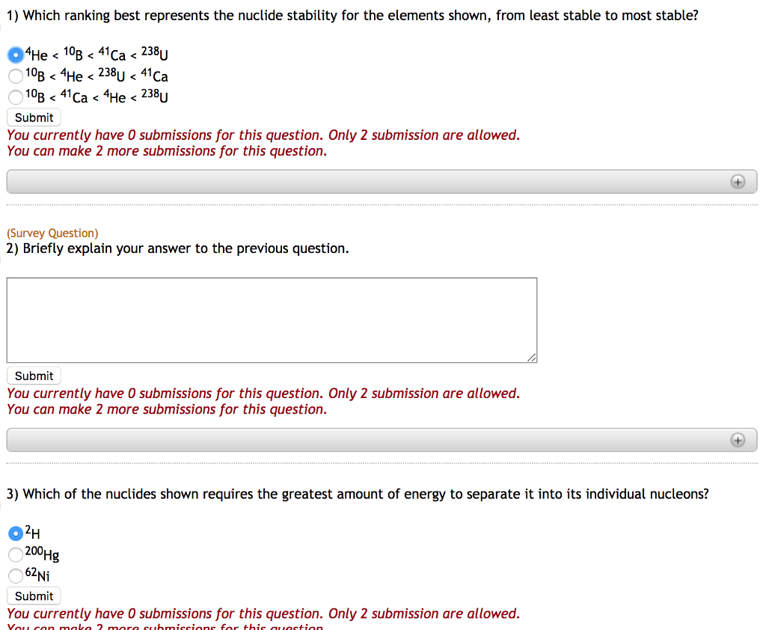Submit the answer for question 1
Screen dimensions: 766x630
click(34, 117)
